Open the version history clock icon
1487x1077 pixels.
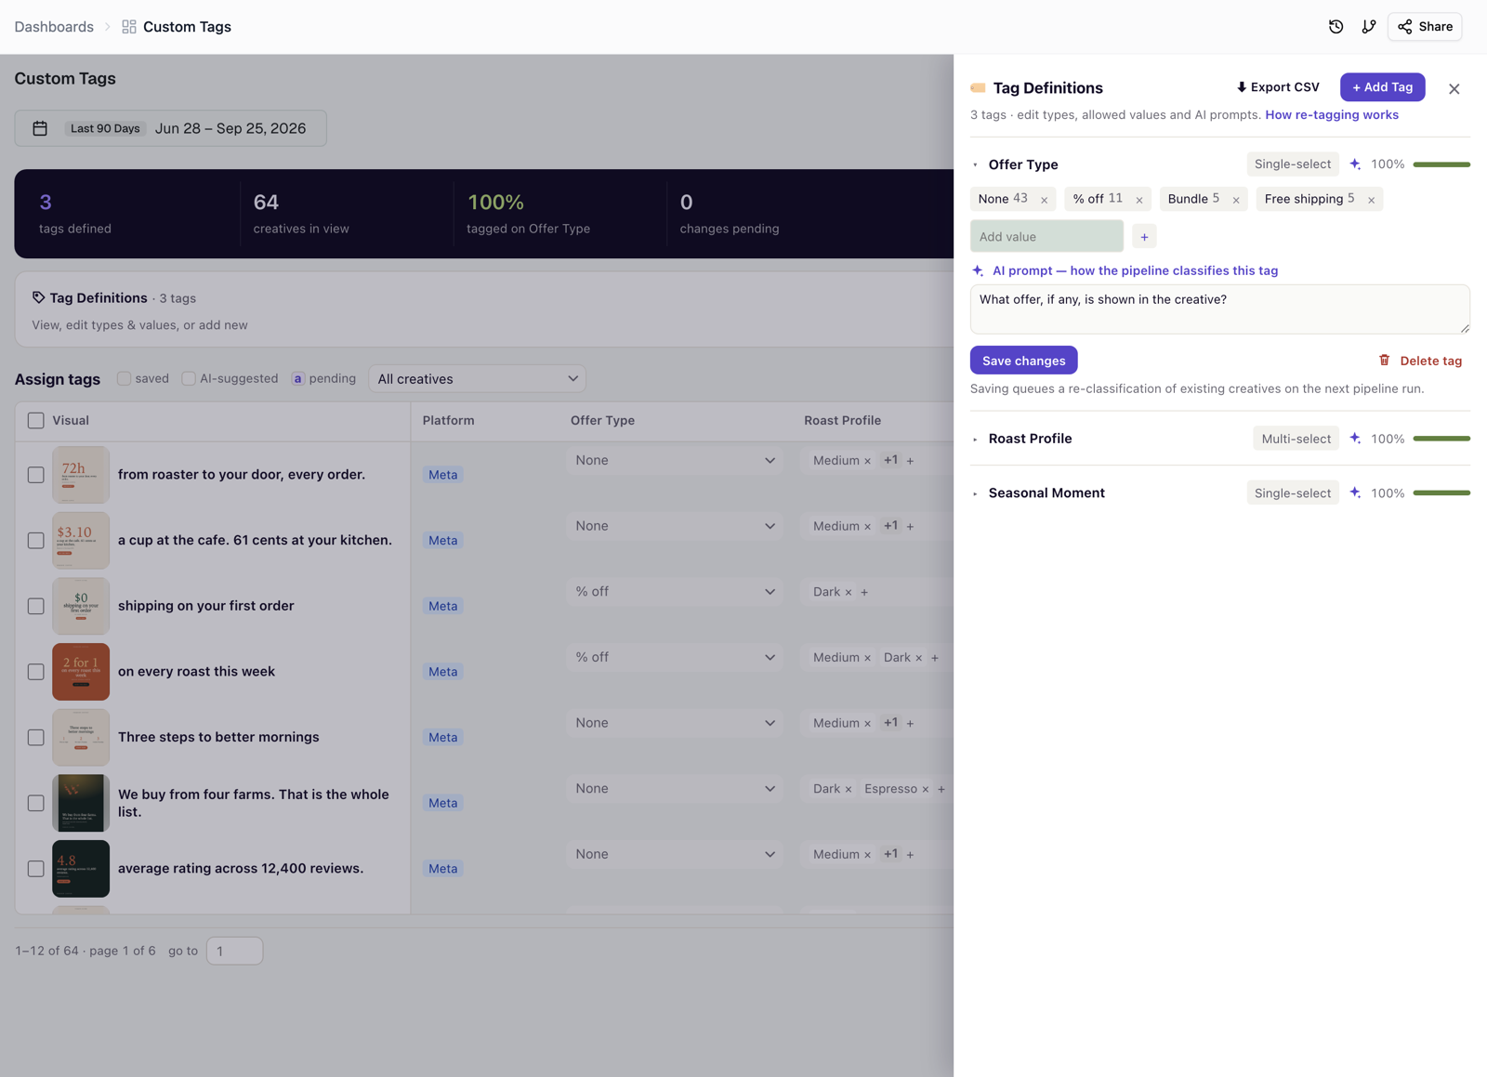tap(1336, 27)
